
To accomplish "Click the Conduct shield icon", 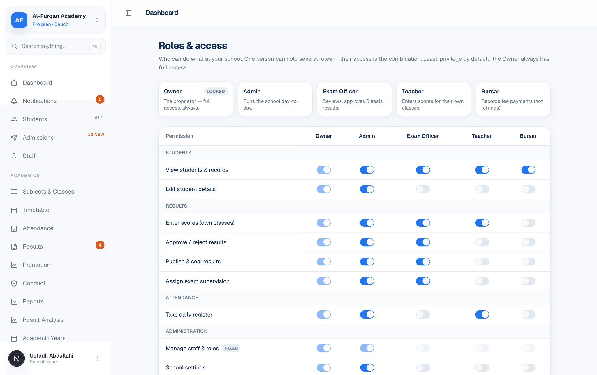I will click(x=14, y=283).
